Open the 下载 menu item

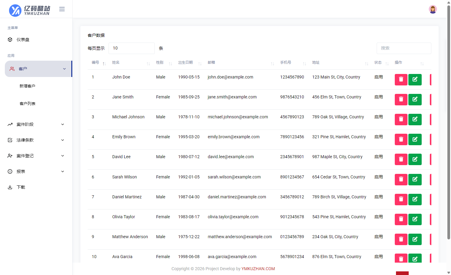(36, 187)
